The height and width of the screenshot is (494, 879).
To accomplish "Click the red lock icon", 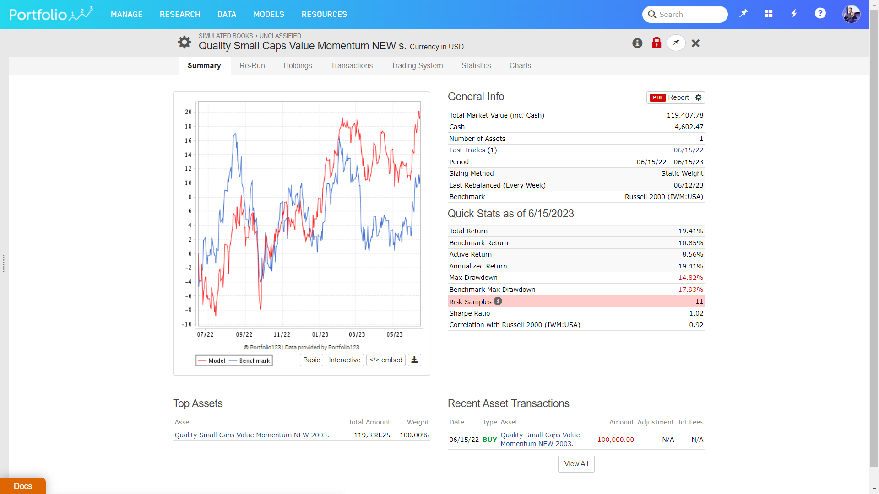I will click(657, 43).
